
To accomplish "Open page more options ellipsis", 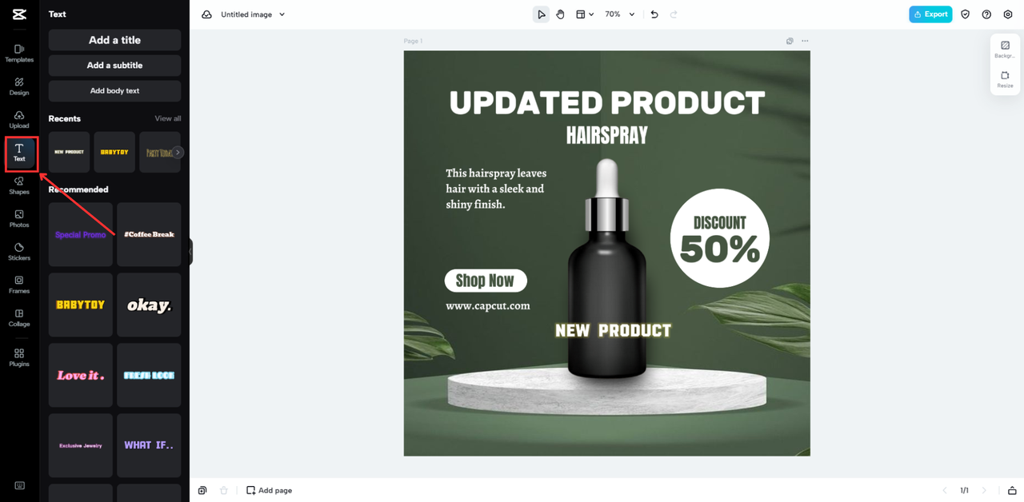I will coord(805,41).
